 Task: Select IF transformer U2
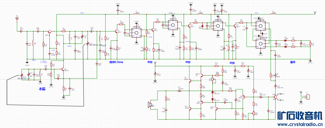pos(136,32)
